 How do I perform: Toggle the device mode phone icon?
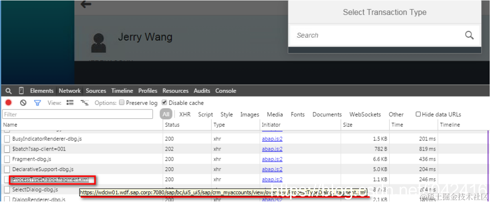point(21,91)
